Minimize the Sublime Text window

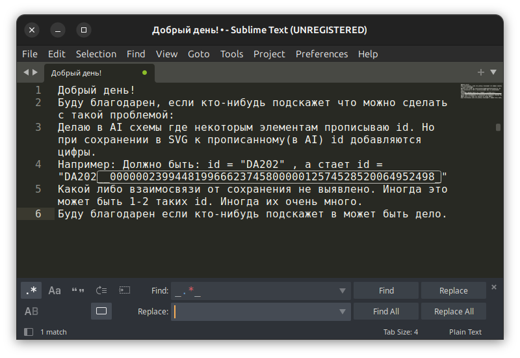click(x=58, y=30)
